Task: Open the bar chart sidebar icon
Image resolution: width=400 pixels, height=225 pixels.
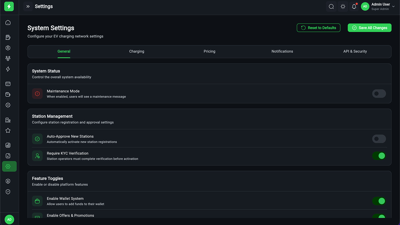Action: coord(8,145)
